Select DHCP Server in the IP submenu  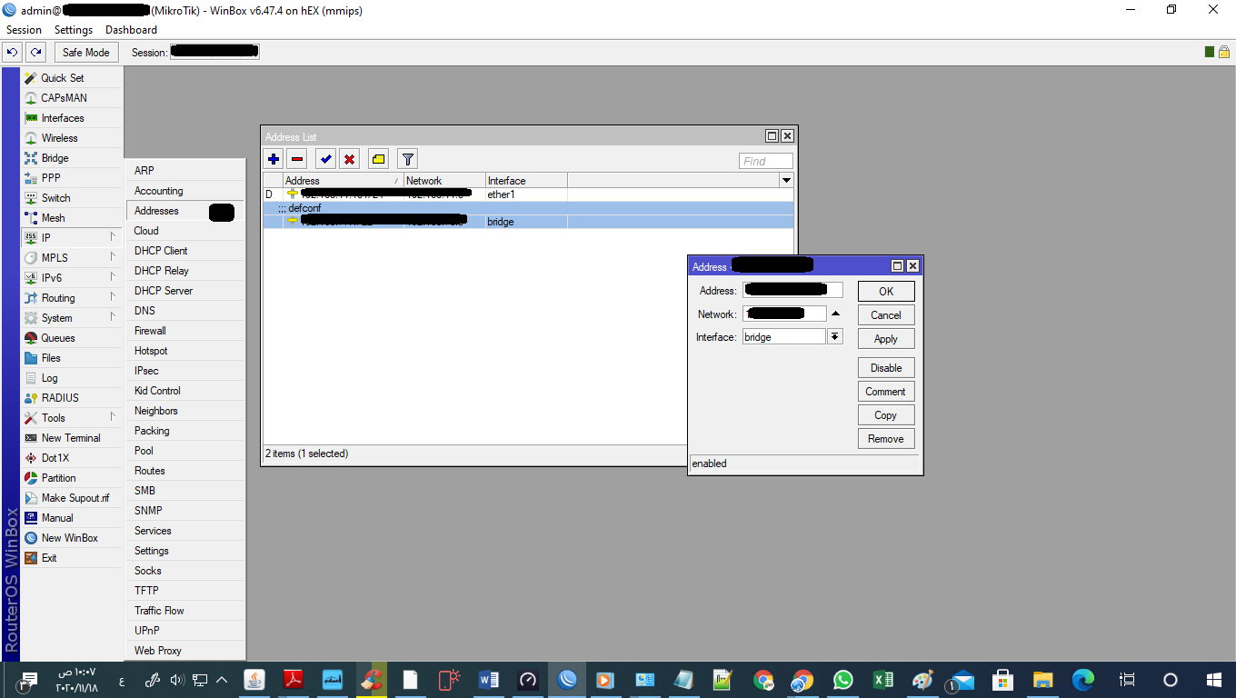pos(184,291)
